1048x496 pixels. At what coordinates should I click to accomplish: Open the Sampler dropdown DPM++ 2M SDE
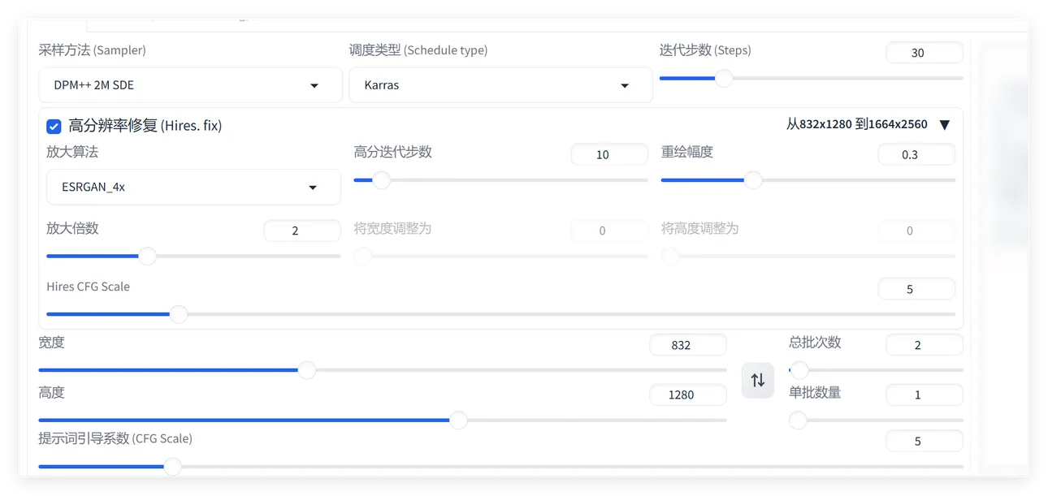pyautogui.click(x=190, y=85)
